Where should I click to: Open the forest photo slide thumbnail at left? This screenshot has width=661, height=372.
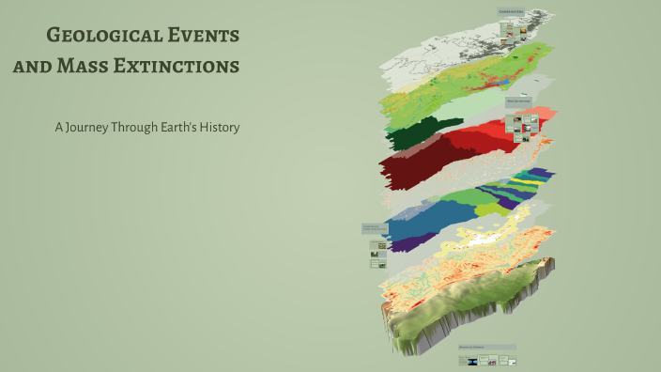[378, 255]
